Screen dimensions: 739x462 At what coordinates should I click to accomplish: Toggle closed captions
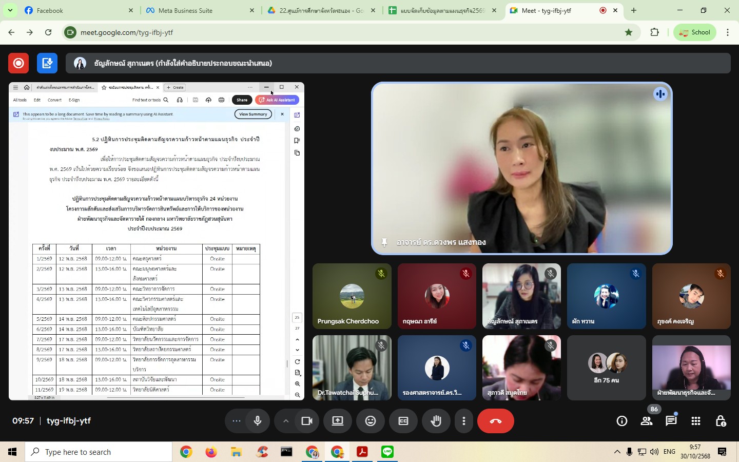click(x=403, y=421)
